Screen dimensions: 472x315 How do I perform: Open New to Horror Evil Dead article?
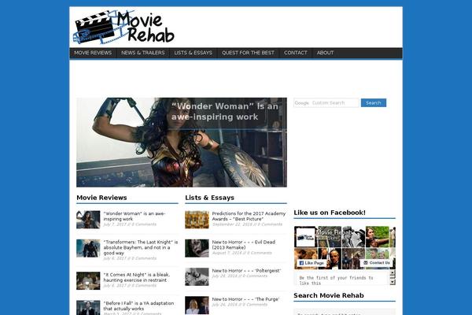tap(244, 245)
